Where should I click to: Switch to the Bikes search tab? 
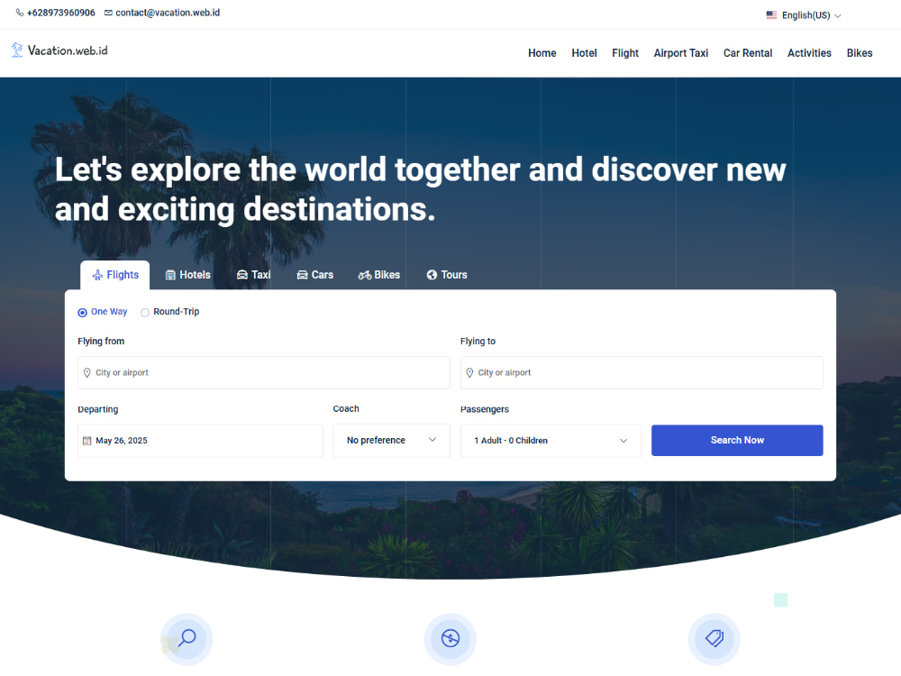[x=378, y=275]
